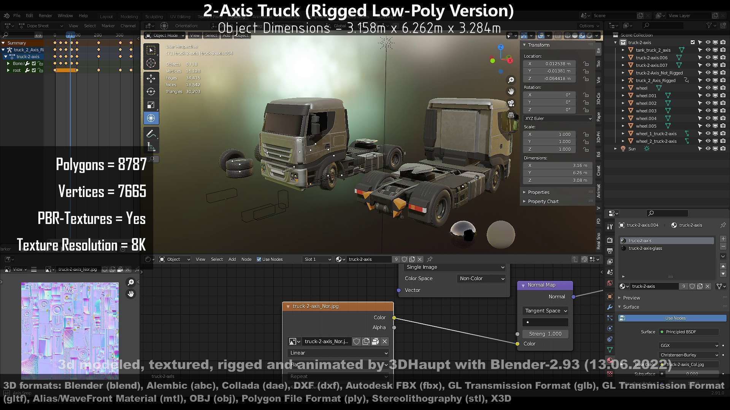Add a material slot with plus button
730x410 pixels.
723,239
